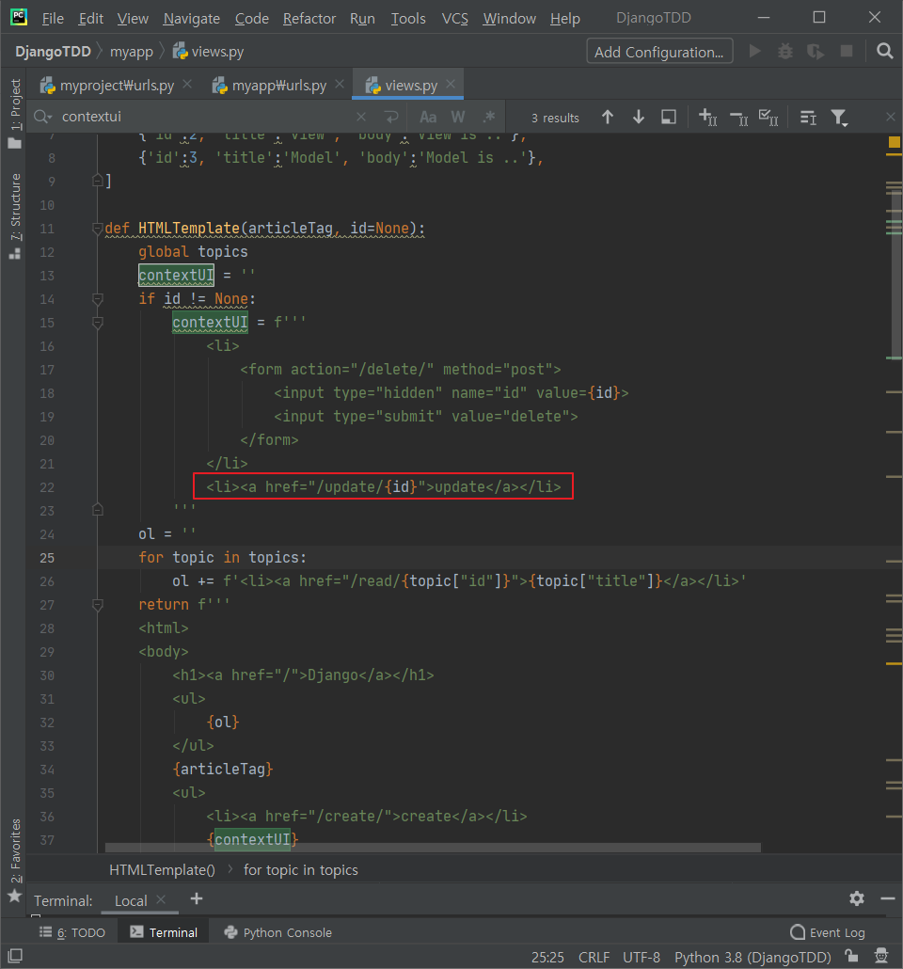Close the myapp urls.py tab
The height and width of the screenshot is (969, 903).
(x=340, y=84)
